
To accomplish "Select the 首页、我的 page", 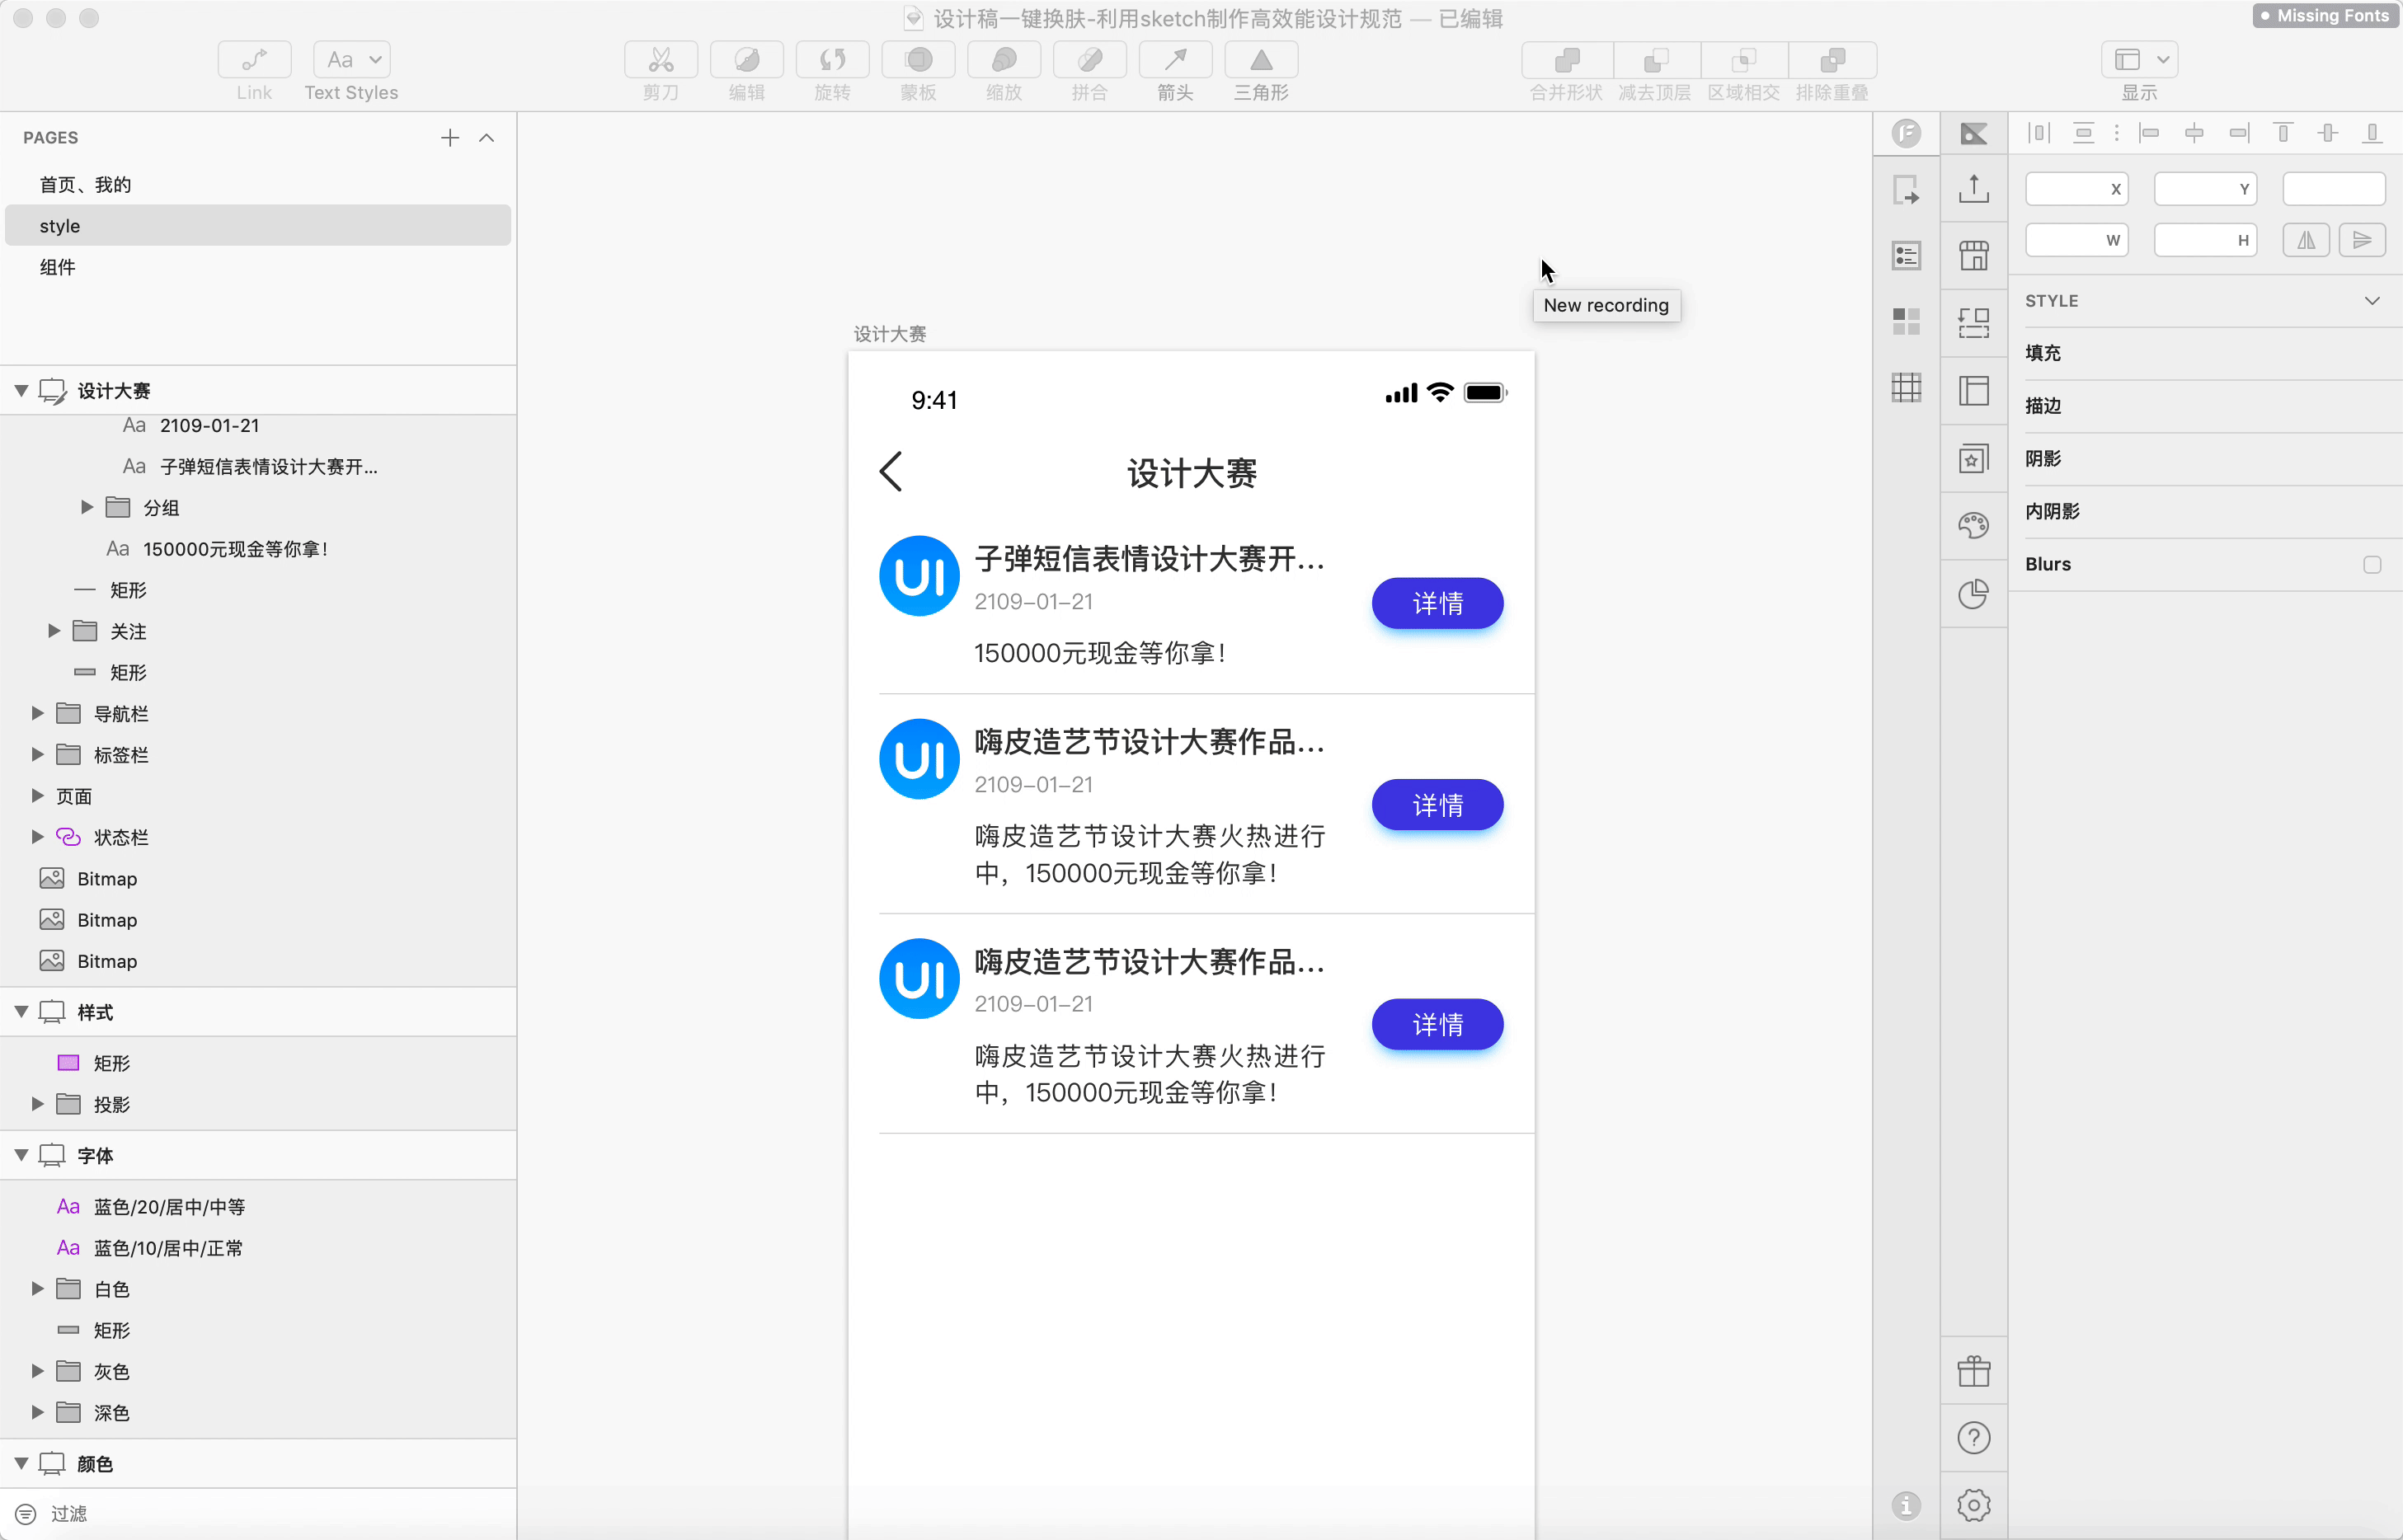I will 85,184.
